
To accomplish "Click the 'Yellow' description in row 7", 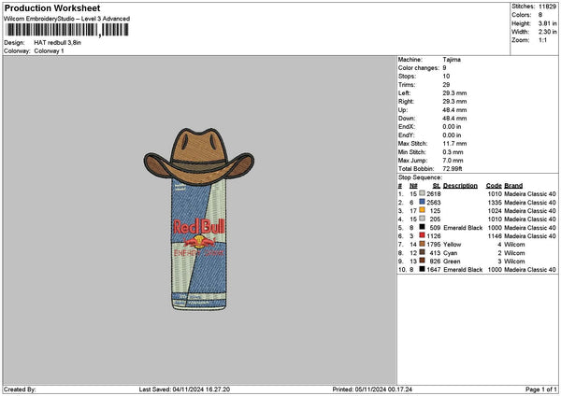I will click(453, 245).
